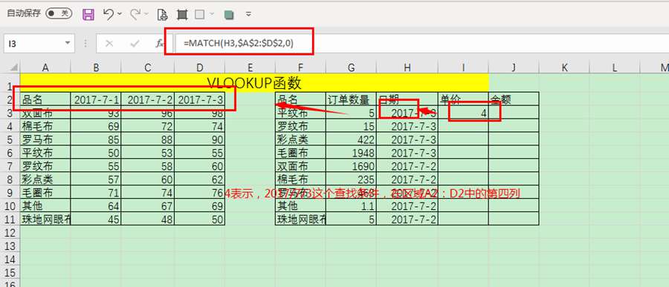Select the order quantity cell 1948
Screen dimensions: 669x287
coord(351,153)
